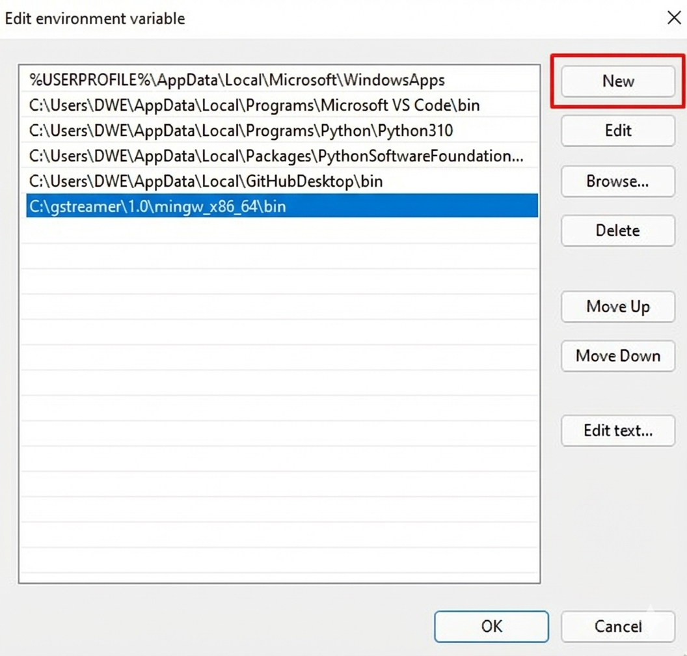
Task: Open the Browse dialog
Action: (617, 182)
